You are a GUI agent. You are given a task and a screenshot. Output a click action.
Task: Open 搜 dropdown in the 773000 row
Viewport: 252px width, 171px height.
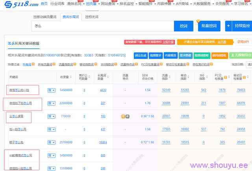coord(52,116)
